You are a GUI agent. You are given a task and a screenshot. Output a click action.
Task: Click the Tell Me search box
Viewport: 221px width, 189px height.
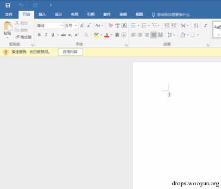[171, 15]
